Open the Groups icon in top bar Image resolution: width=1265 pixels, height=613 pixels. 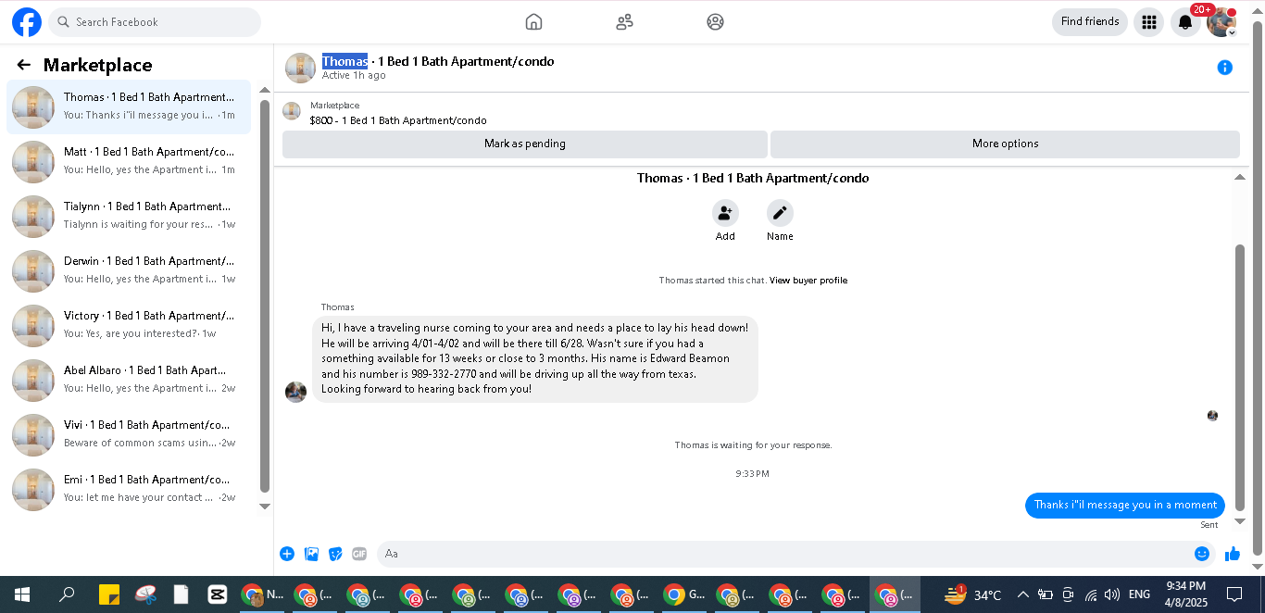[x=715, y=22]
